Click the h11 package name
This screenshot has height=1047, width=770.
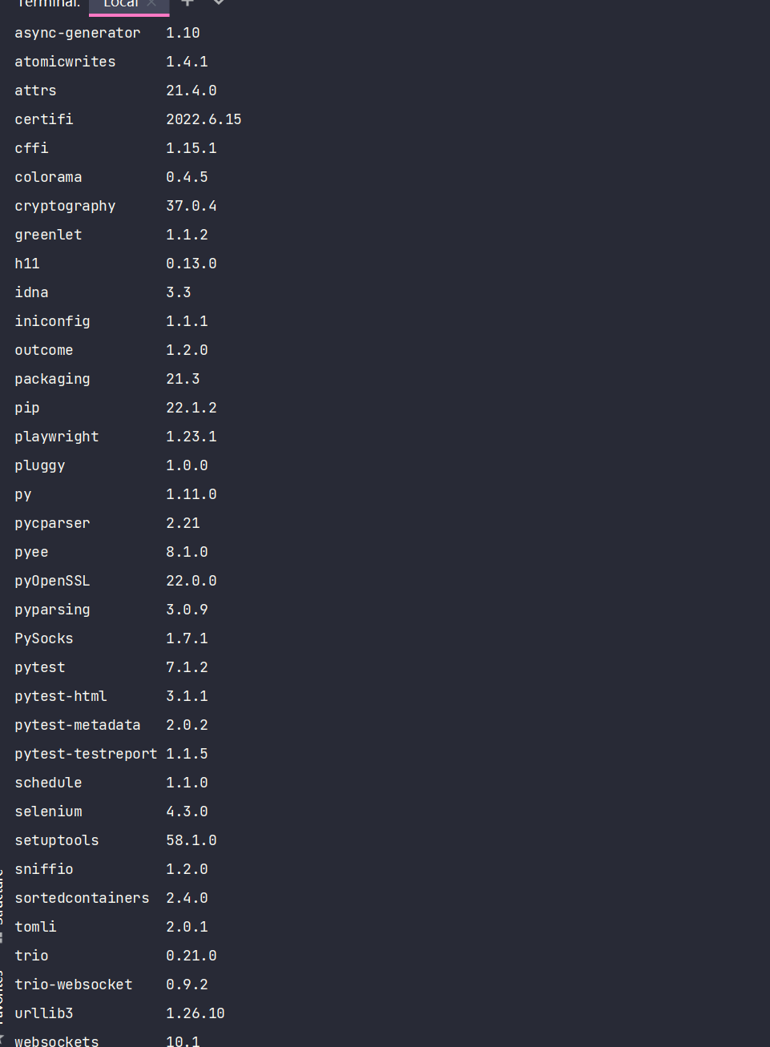pyautogui.click(x=27, y=264)
